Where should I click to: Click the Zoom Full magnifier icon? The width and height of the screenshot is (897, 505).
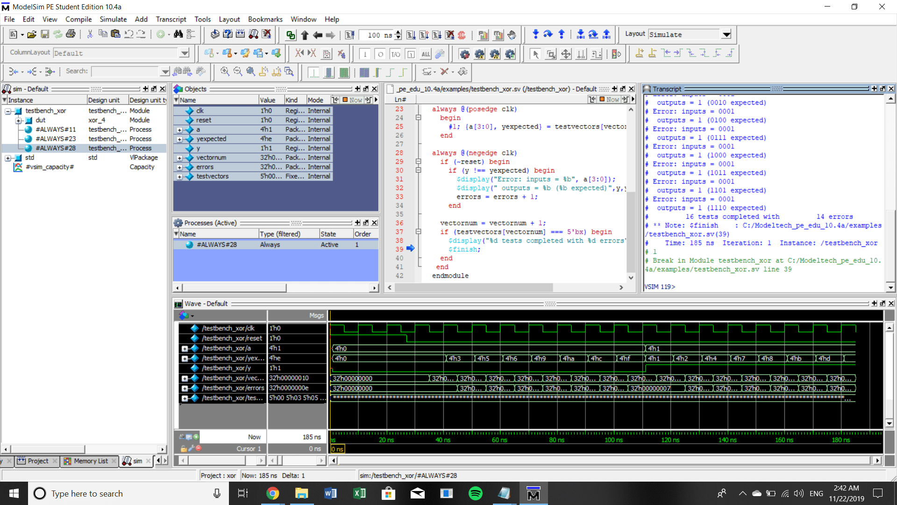click(250, 72)
